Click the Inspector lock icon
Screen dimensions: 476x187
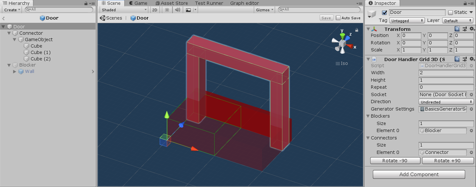[x=465, y=3]
